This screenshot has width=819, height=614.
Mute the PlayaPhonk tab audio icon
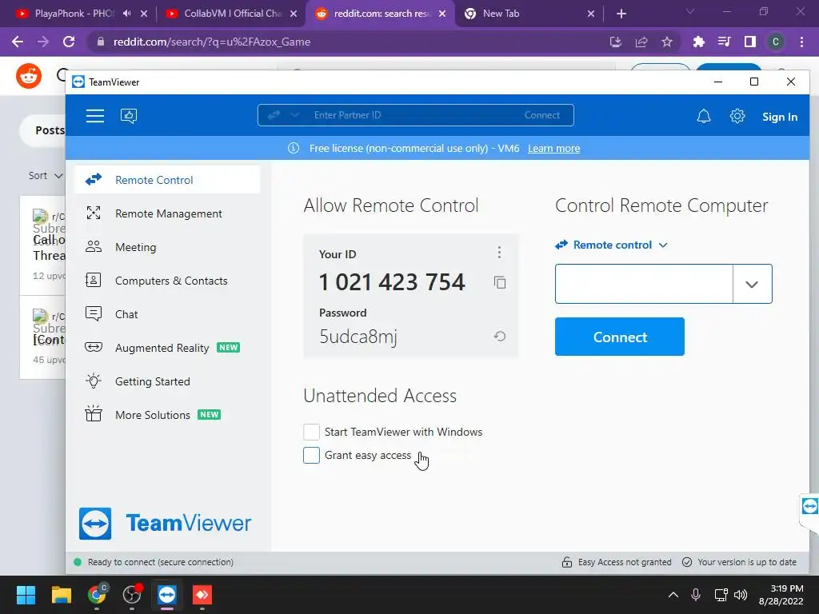(x=127, y=14)
